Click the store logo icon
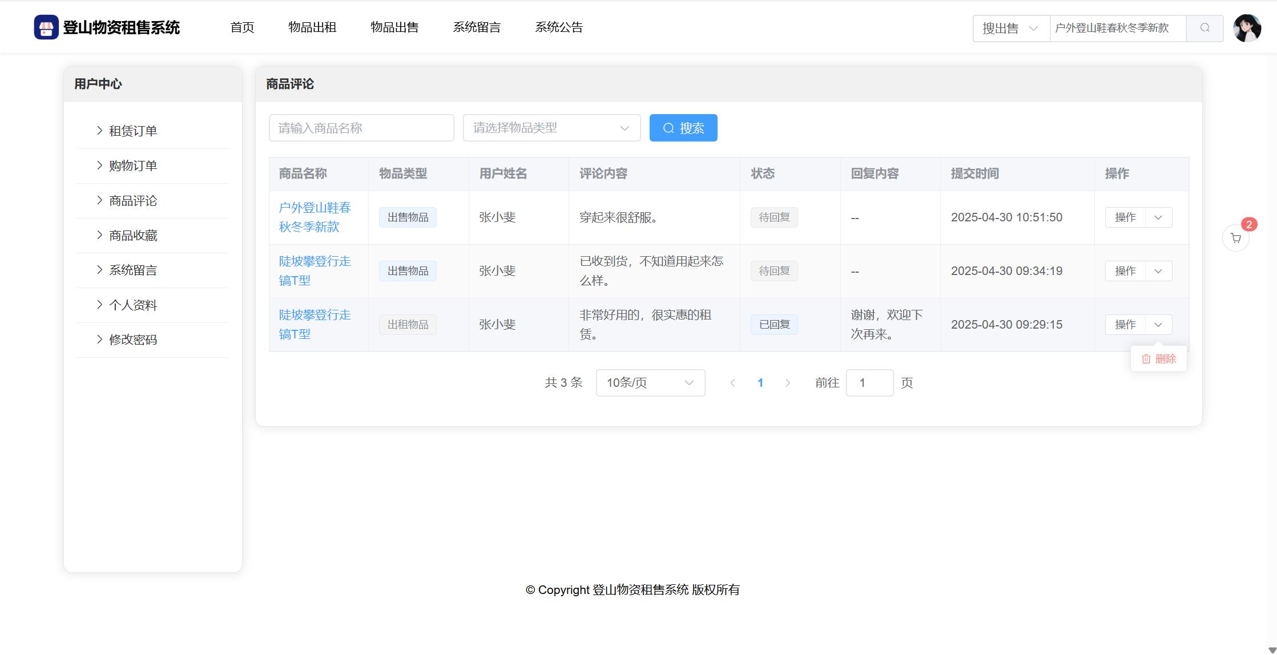The height and width of the screenshot is (655, 1277). (x=46, y=27)
